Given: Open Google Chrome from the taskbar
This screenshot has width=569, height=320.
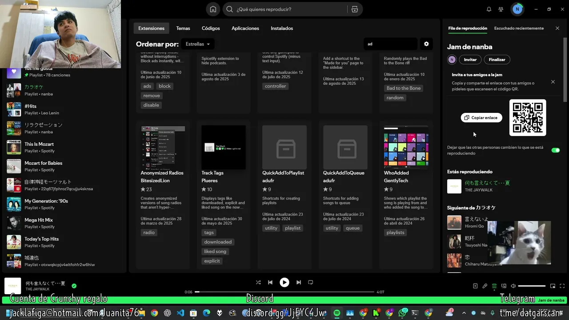Looking at the screenshot, I should click(154, 313).
